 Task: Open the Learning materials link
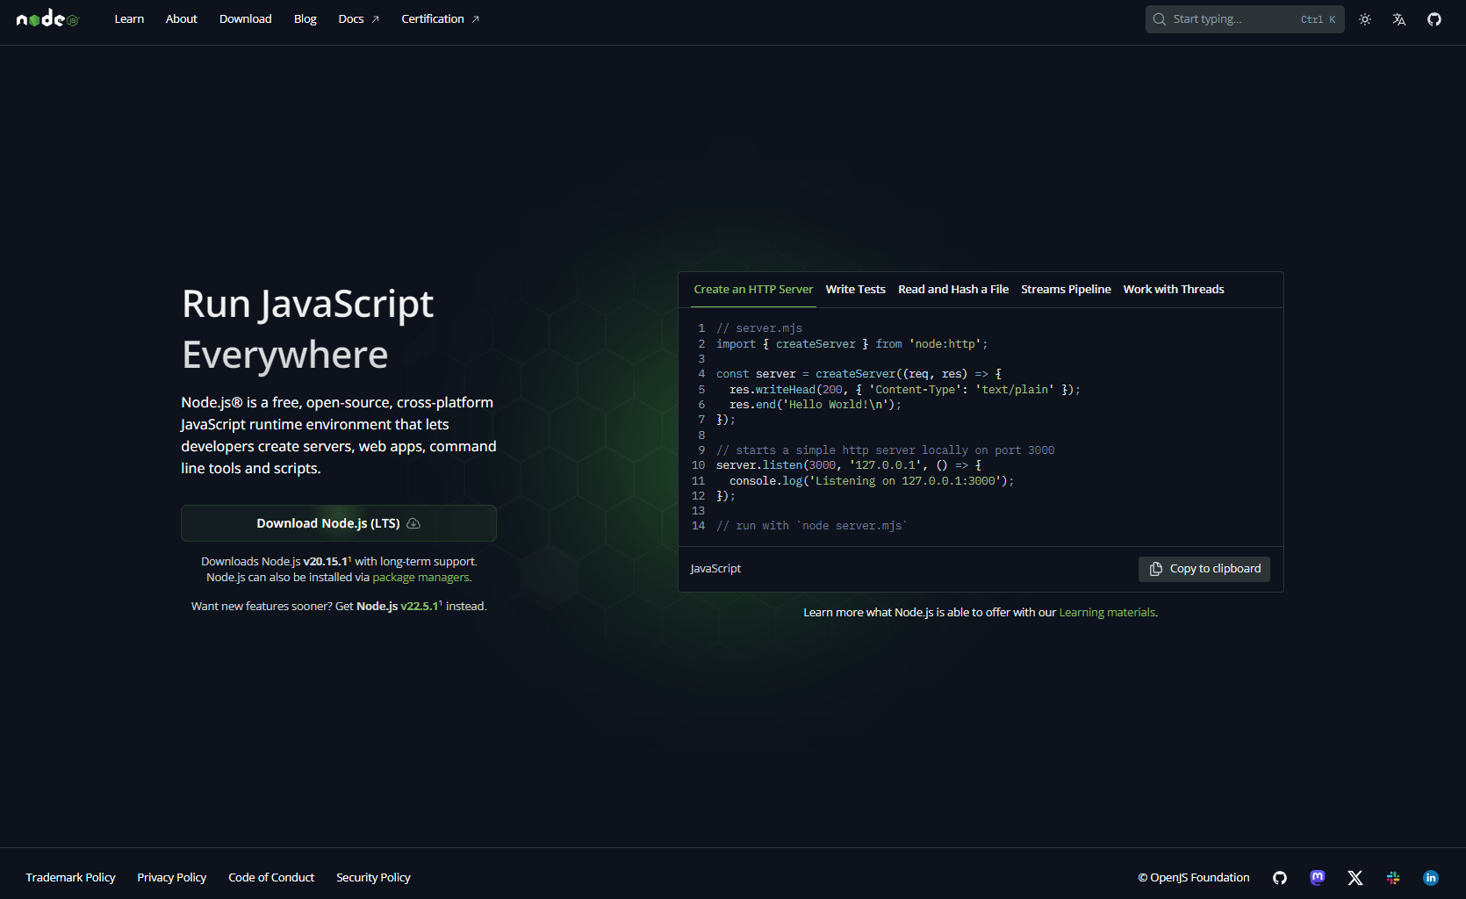(1107, 613)
